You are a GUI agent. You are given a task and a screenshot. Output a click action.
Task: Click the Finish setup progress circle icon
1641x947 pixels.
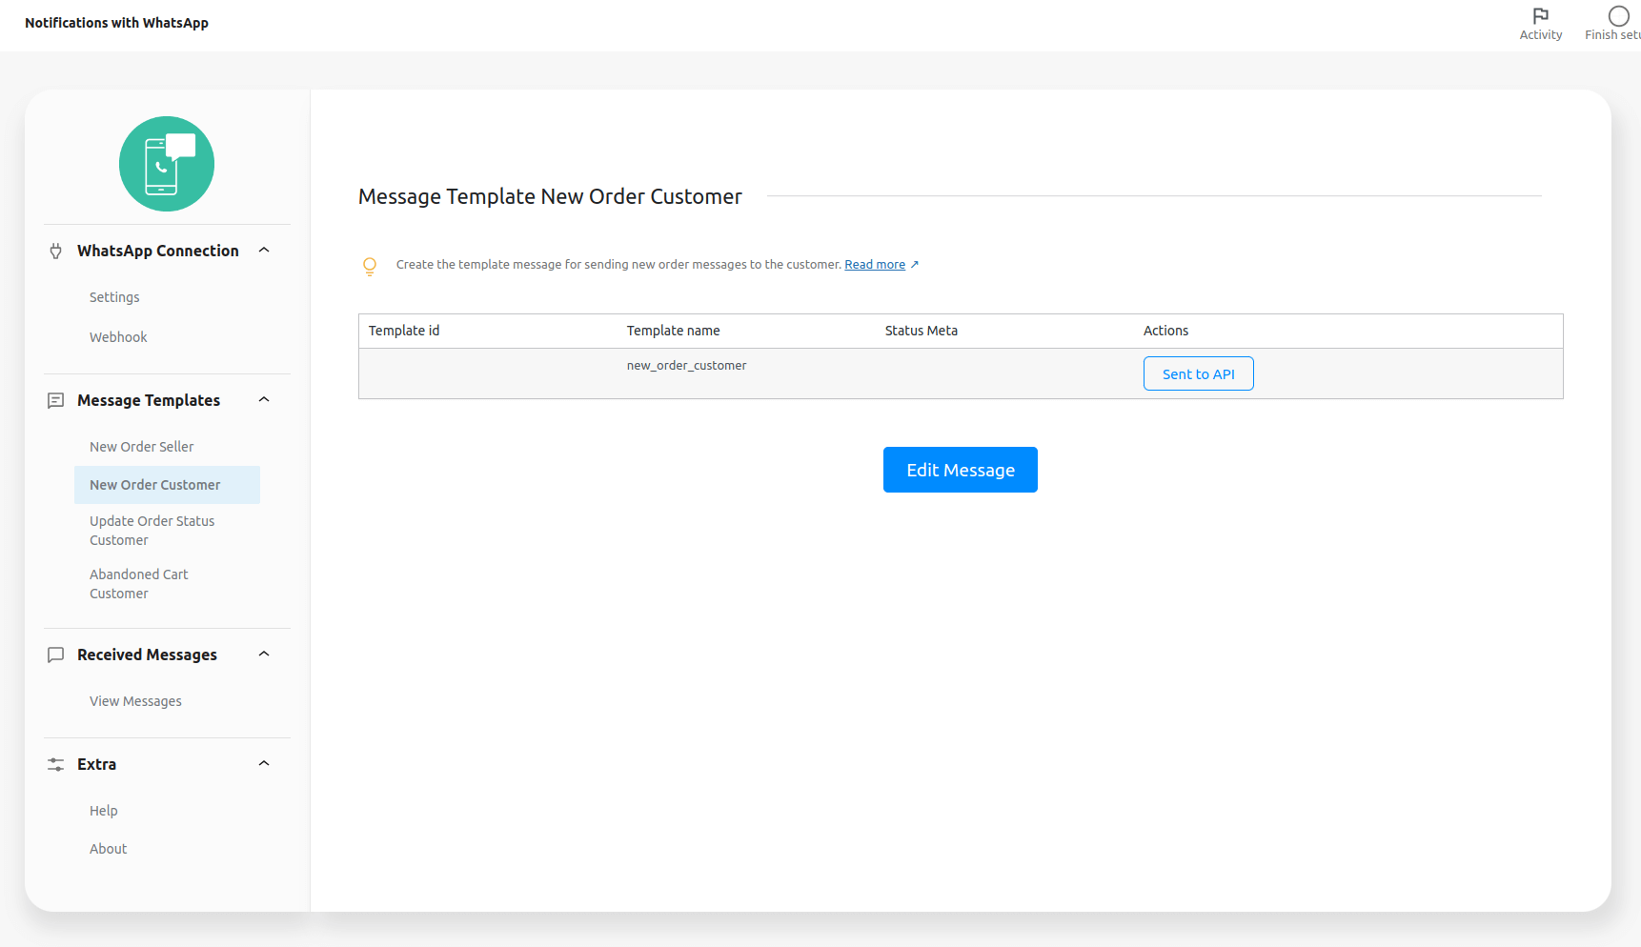pyautogui.click(x=1617, y=15)
